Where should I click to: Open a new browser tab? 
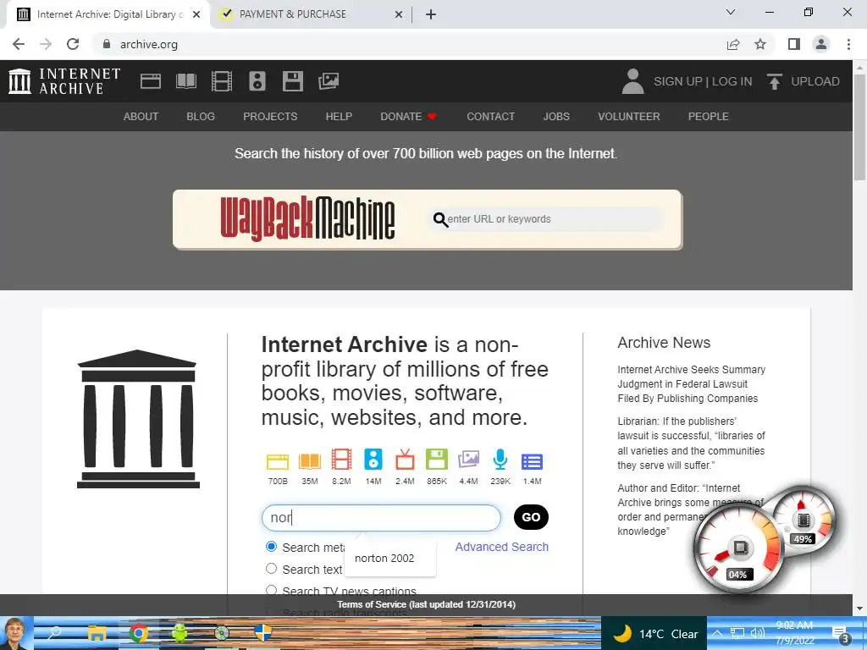click(431, 14)
